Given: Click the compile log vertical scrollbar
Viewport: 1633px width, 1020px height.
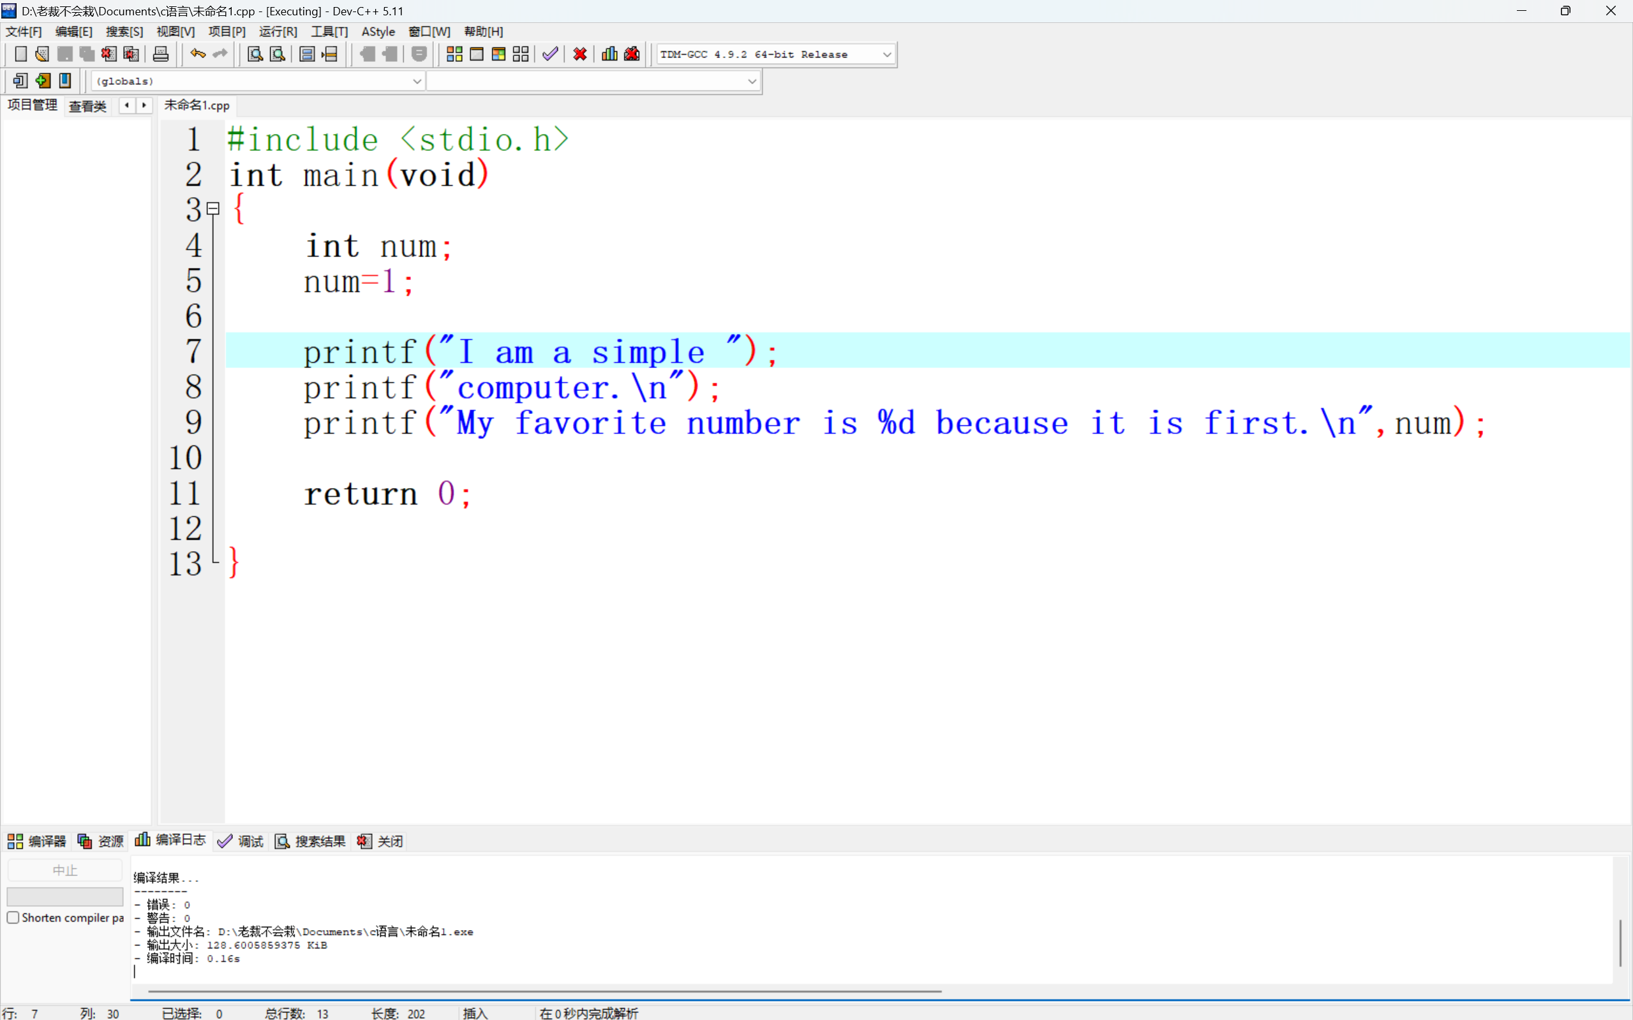Looking at the screenshot, I should click(1620, 942).
